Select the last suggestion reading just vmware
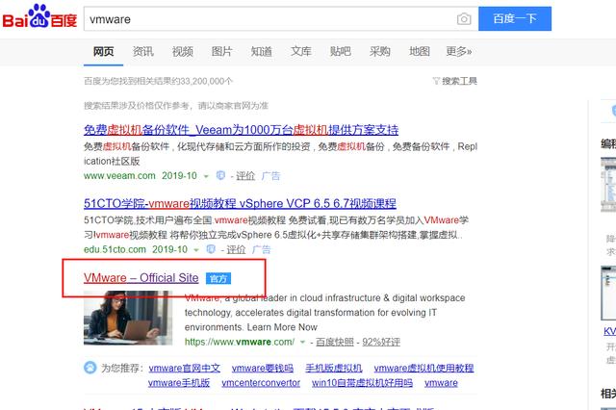This screenshot has height=410, width=616. [441, 382]
